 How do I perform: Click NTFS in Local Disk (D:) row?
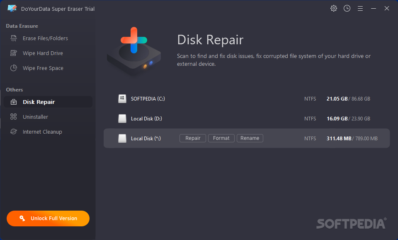(x=310, y=119)
